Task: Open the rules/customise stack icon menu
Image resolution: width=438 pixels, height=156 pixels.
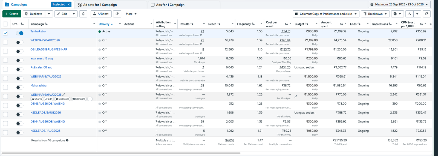Action: point(397,14)
